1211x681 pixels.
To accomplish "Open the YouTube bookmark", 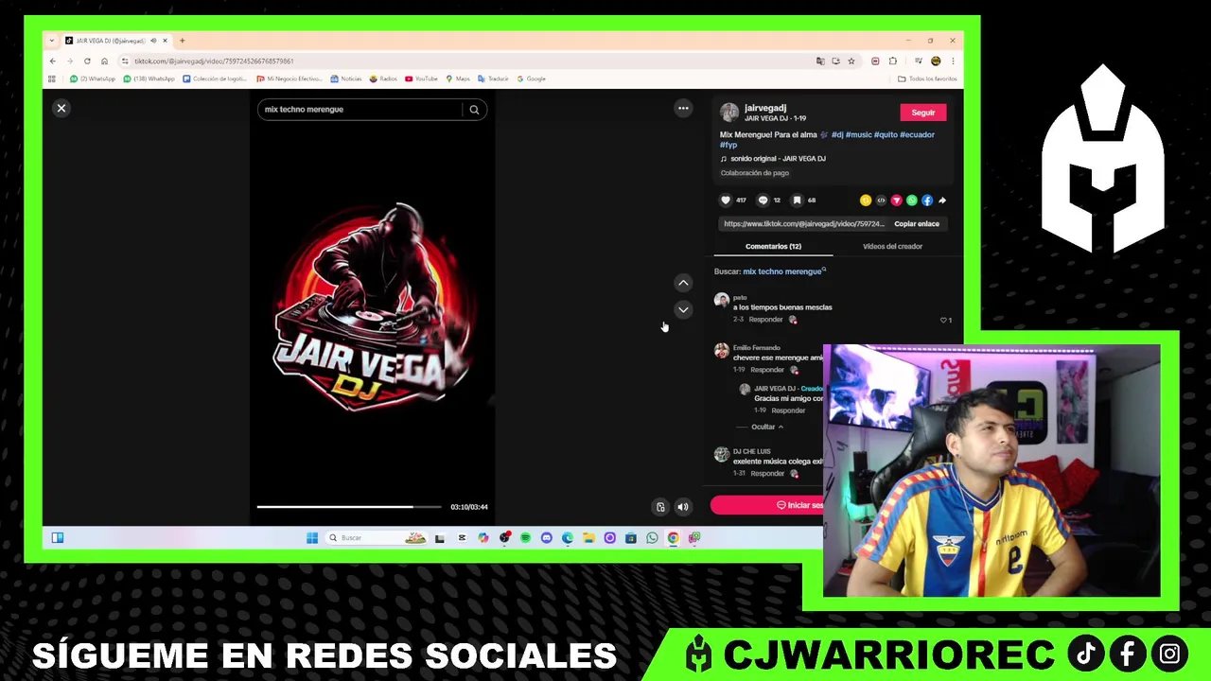I will (422, 79).
